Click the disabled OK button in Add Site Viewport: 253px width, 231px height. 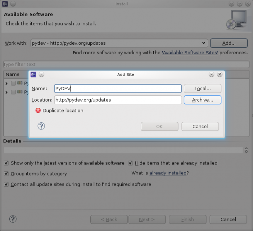[160, 126]
